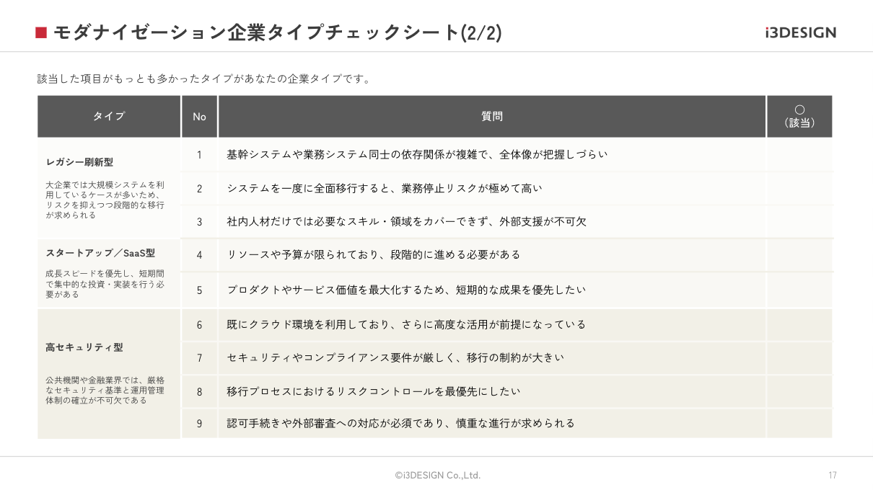Select the 質問 column header
This screenshot has height=490, width=873.
click(x=492, y=116)
